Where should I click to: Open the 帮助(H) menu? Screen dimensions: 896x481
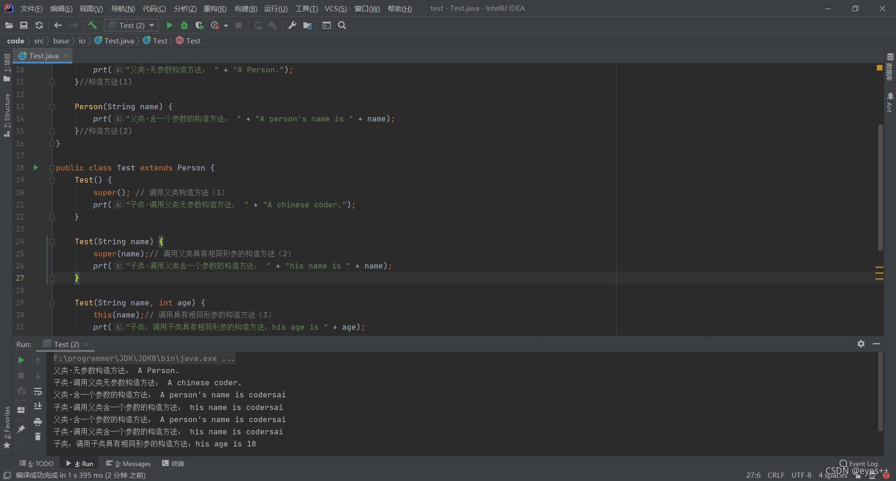click(399, 8)
